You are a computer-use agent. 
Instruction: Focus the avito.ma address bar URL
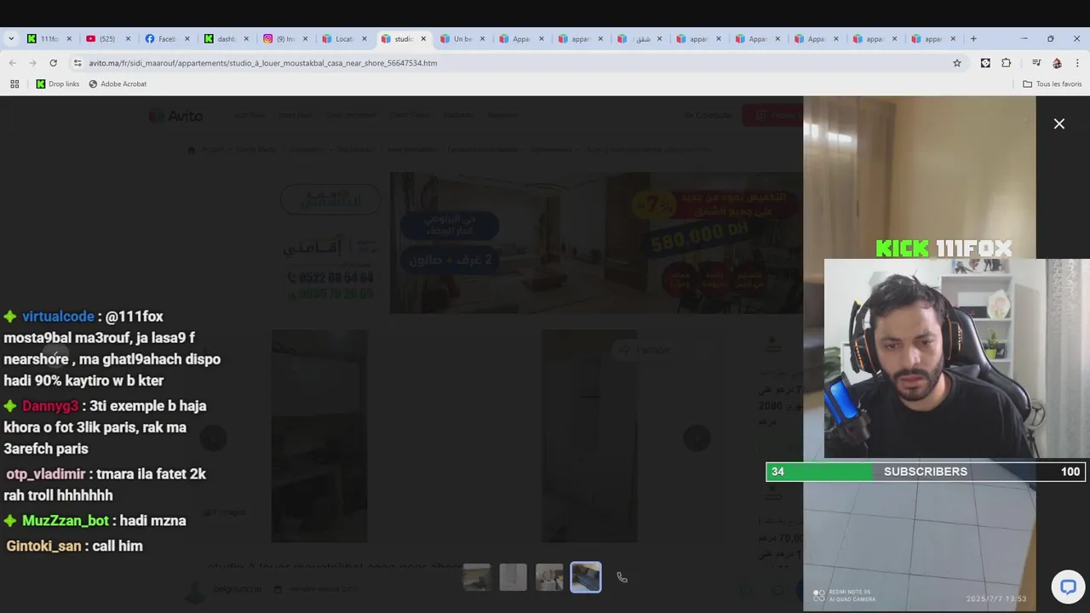262,63
